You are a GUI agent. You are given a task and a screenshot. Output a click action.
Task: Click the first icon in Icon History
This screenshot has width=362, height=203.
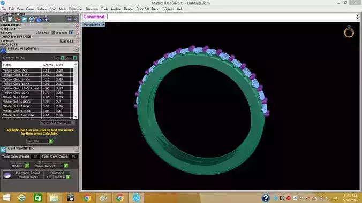coord(3,19)
